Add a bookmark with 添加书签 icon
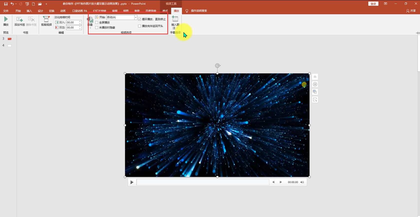The image size is (420, 217). [x=19, y=19]
